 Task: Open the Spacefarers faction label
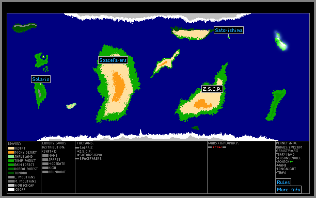tap(113, 60)
